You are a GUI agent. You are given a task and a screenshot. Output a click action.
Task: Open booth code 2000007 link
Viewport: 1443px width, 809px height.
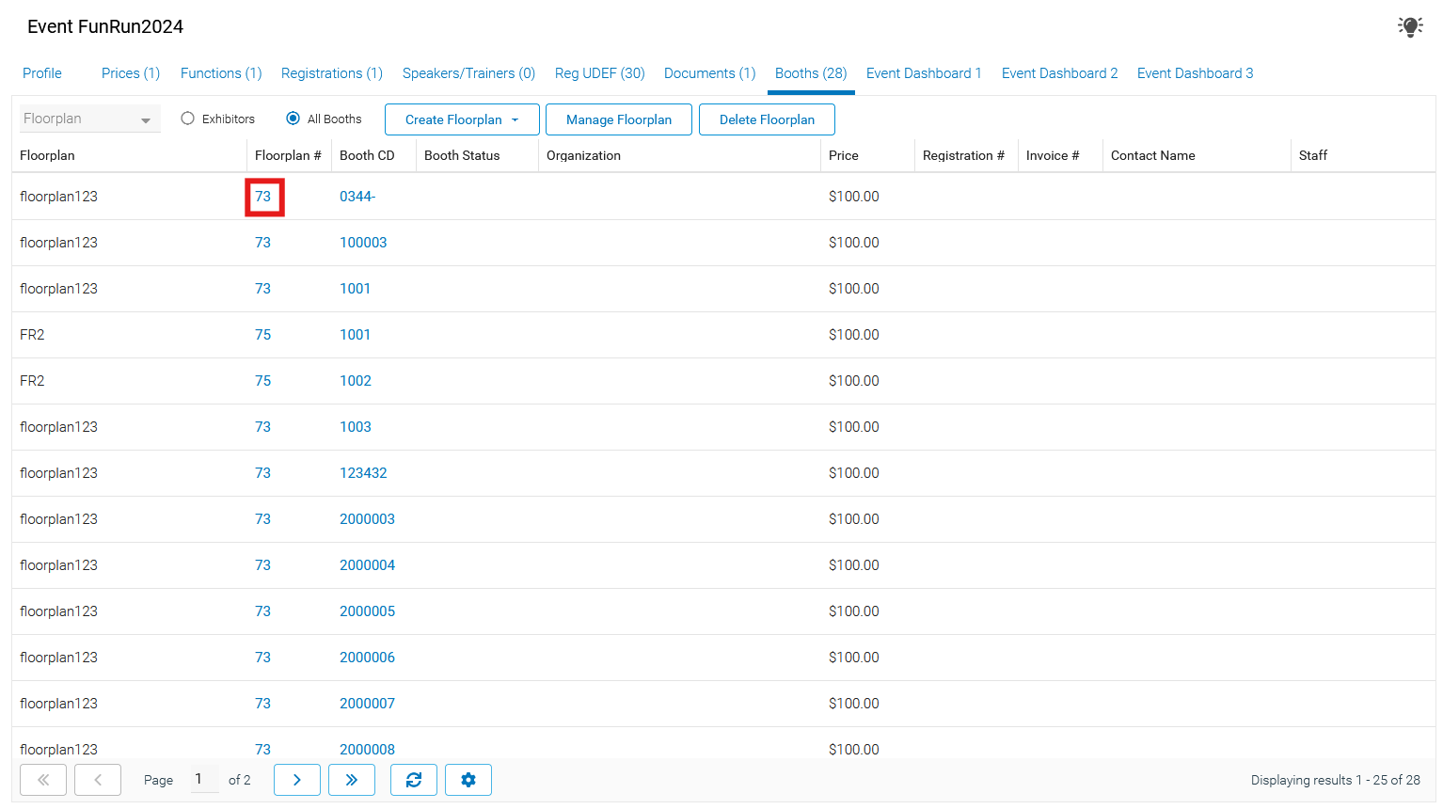tap(368, 704)
